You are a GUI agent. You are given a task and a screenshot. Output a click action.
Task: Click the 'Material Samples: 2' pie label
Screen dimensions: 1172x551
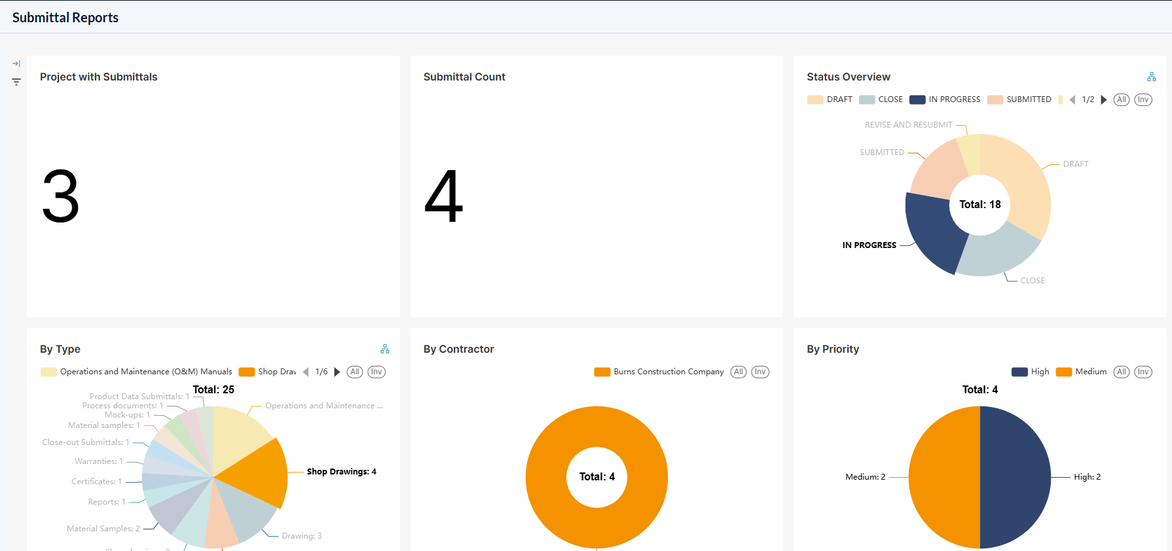click(x=103, y=529)
